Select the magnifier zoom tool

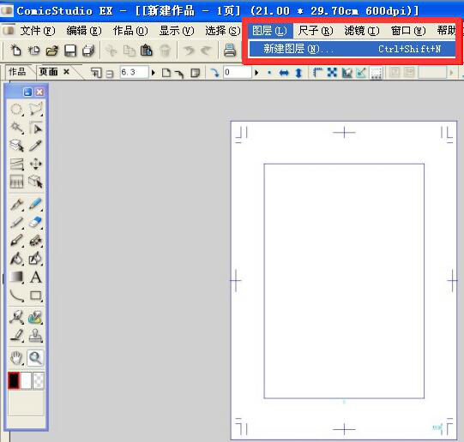[35, 358]
